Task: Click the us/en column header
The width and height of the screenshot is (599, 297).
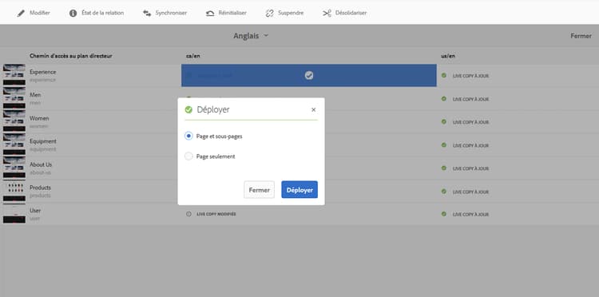Action: 448,56
